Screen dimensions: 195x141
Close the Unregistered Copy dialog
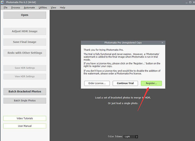coord(162,43)
